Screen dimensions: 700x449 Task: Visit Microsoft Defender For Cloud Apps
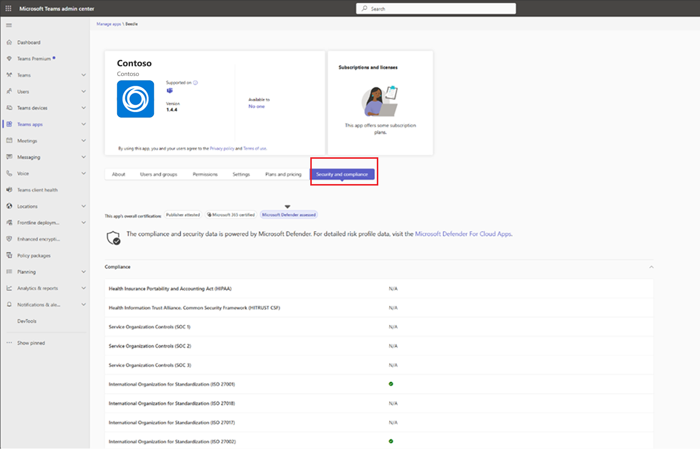tap(464, 233)
